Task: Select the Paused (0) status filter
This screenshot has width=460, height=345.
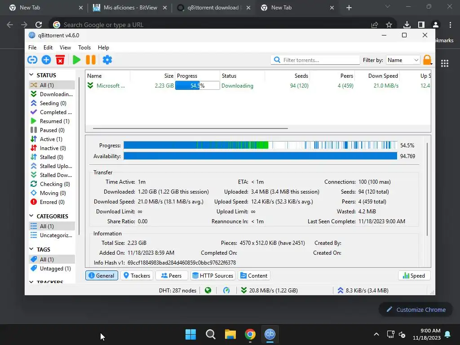Action: tap(52, 130)
